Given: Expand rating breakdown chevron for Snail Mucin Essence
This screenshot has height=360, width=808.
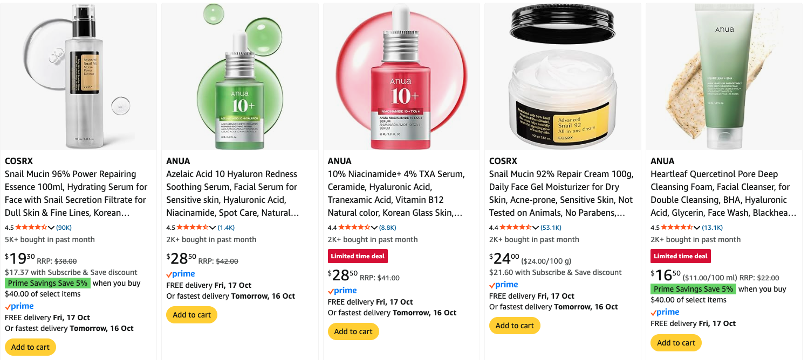Looking at the screenshot, I should point(51,228).
